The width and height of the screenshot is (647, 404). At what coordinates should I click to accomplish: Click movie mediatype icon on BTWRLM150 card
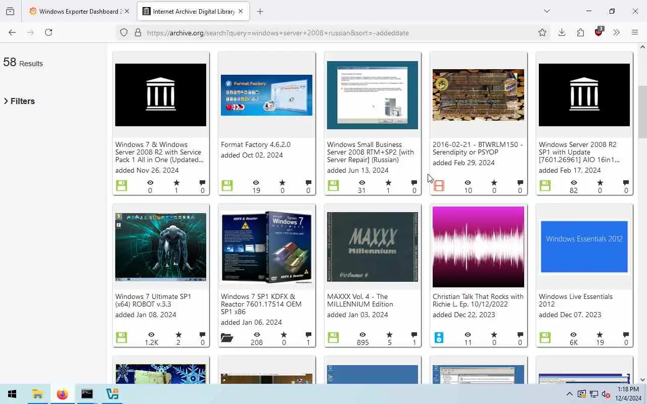pyautogui.click(x=439, y=186)
